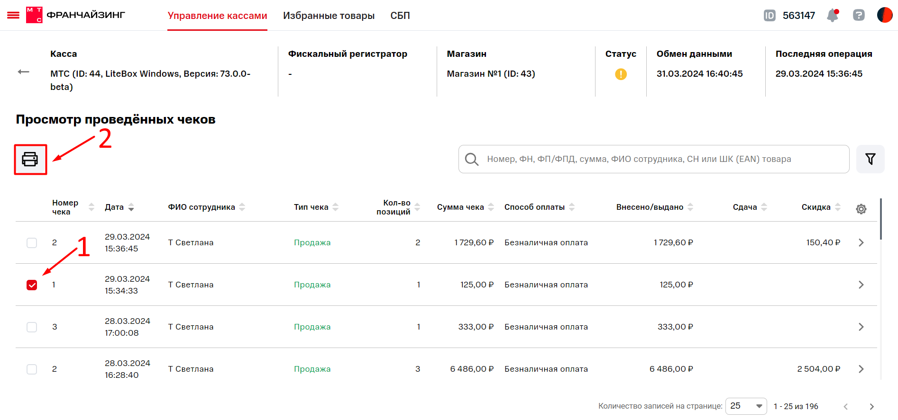Sort by Кол-во позиций column arrows
The image size is (898, 420).
point(417,207)
